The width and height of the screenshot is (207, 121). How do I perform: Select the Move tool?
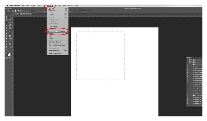click(6, 17)
